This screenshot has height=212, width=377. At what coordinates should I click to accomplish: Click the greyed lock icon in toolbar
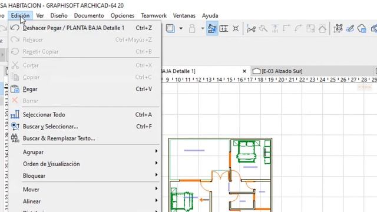pos(192,29)
